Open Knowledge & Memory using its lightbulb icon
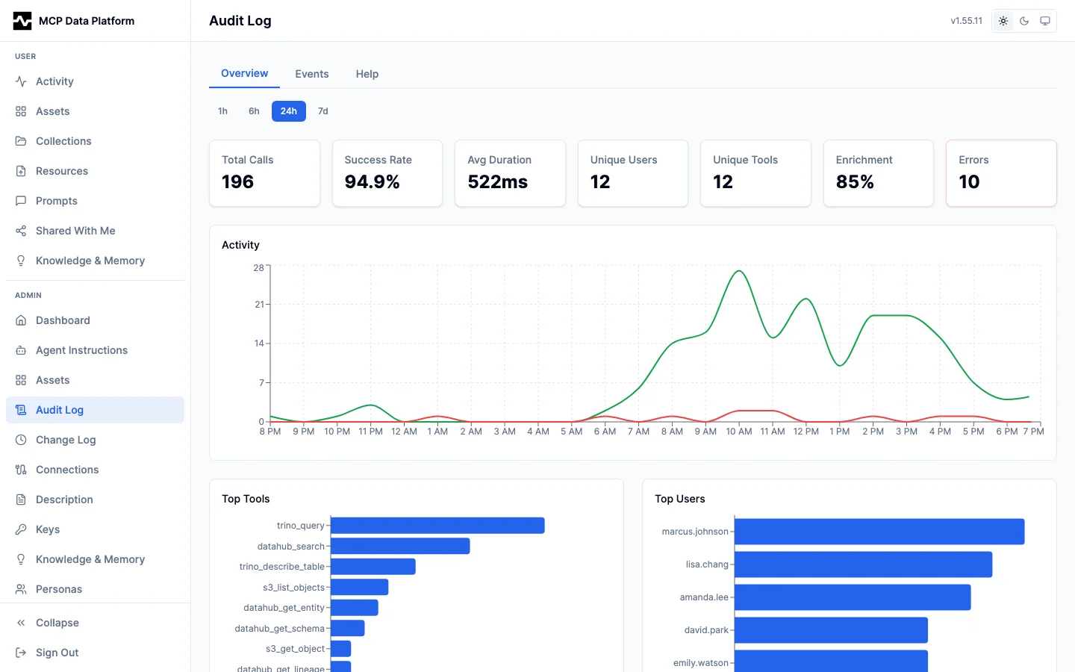Screen dimensions: 1075x672 point(21,261)
